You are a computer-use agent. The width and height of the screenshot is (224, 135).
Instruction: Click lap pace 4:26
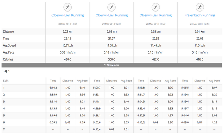click(x=215, y=123)
